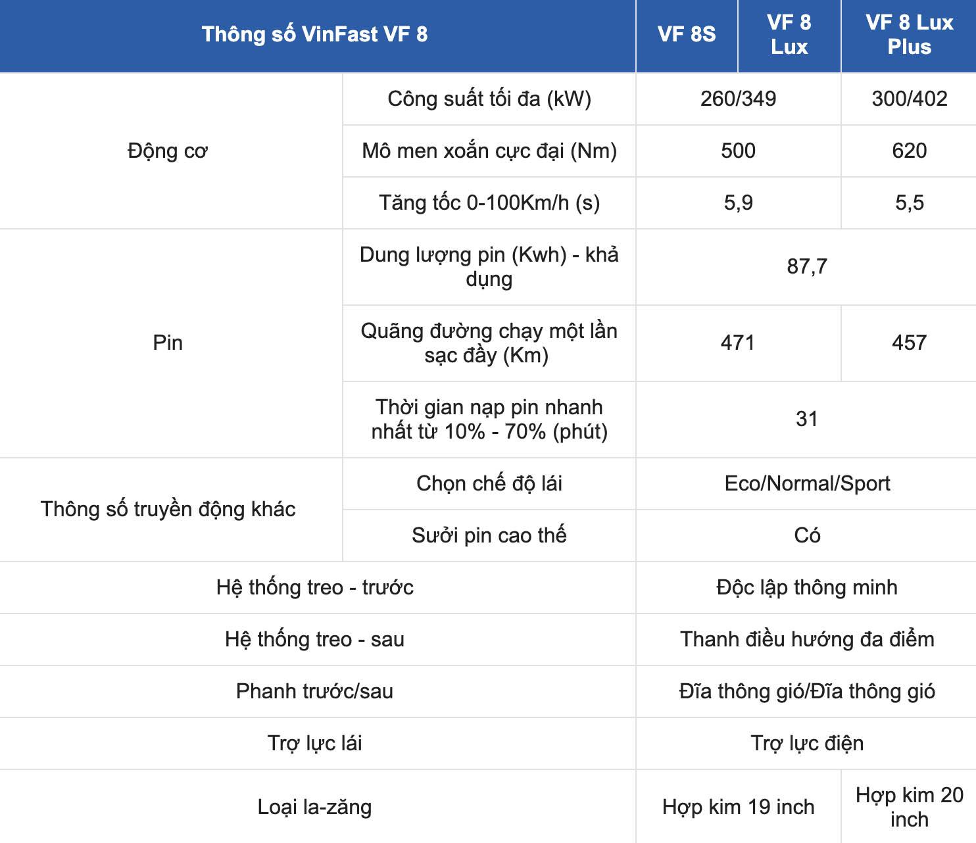Select the 'Phanh trước/sau' row label
The image size is (976, 843).
pyautogui.click(x=314, y=691)
